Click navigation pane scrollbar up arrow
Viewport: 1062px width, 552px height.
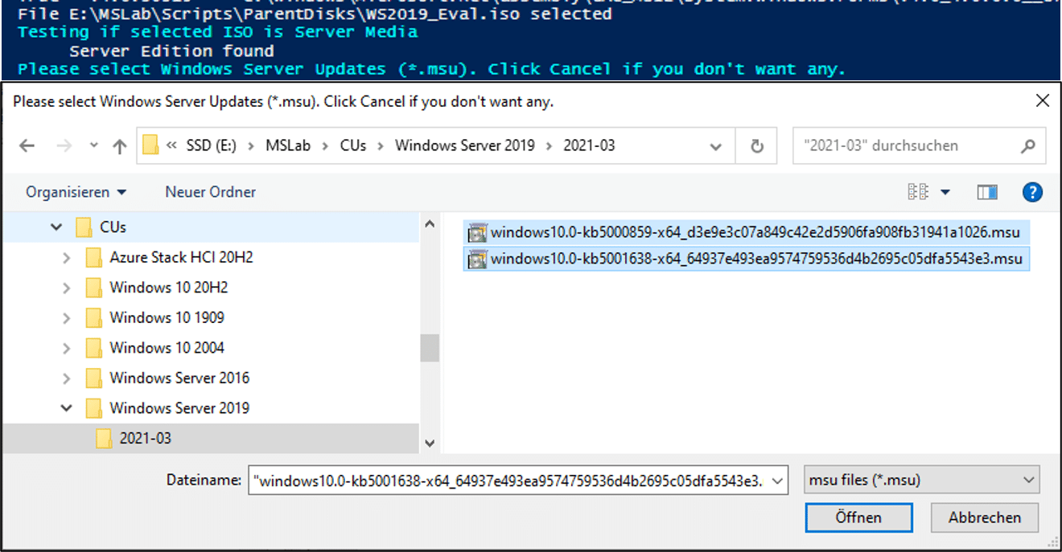point(430,225)
